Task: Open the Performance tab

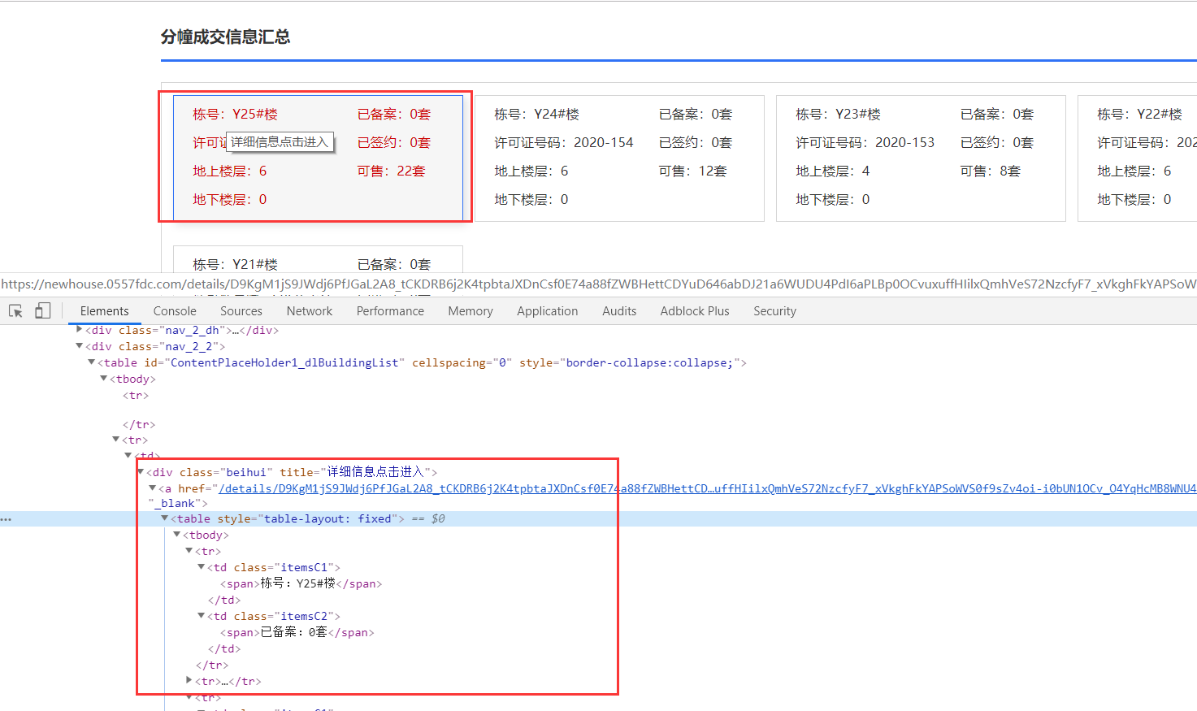Action: point(390,311)
